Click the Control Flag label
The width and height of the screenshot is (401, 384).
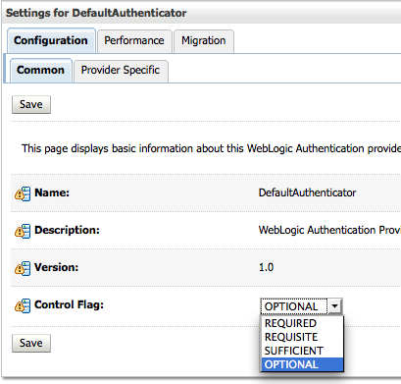click(69, 304)
